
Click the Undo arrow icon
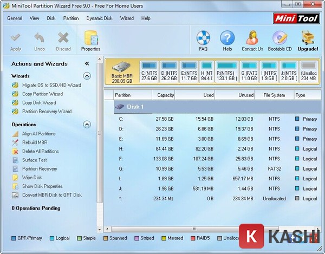pyautogui.click(x=40, y=38)
